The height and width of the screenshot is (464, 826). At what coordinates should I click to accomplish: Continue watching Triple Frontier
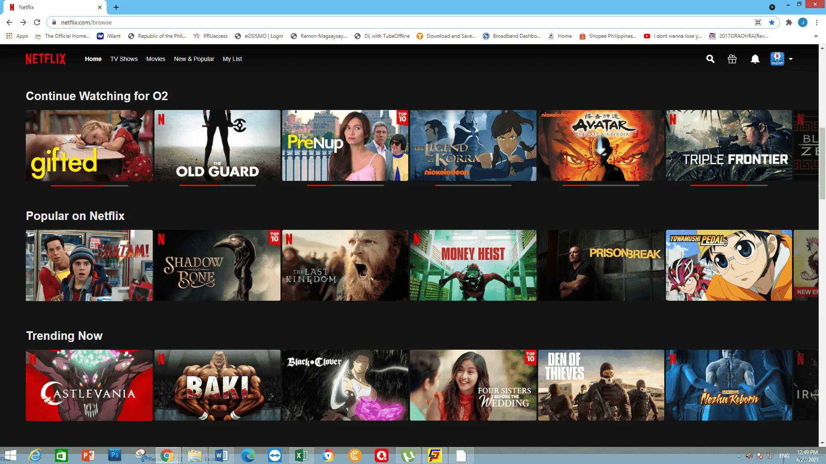[729, 145]
